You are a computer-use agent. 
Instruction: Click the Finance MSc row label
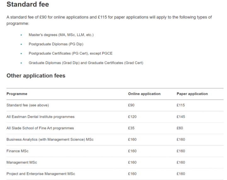tap(17, 151)
